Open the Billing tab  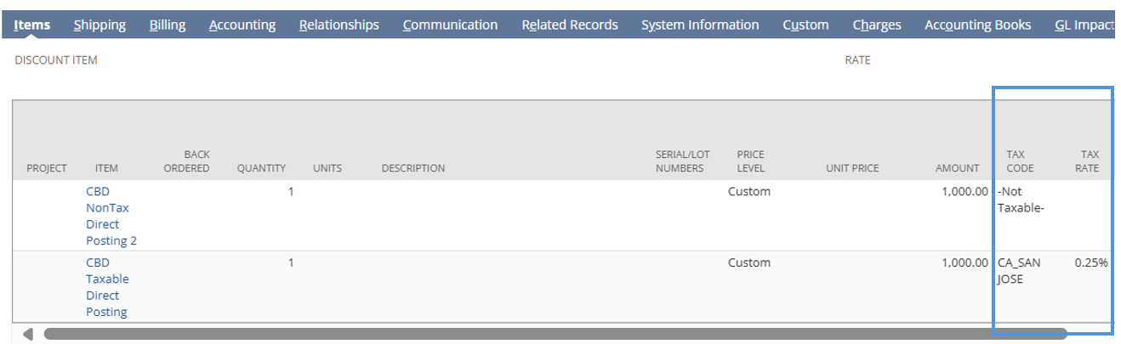(168, 25)
